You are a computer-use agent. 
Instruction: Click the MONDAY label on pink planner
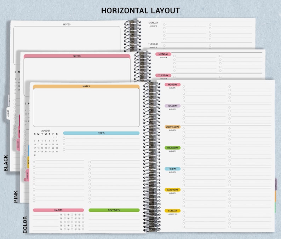(163, 54)
